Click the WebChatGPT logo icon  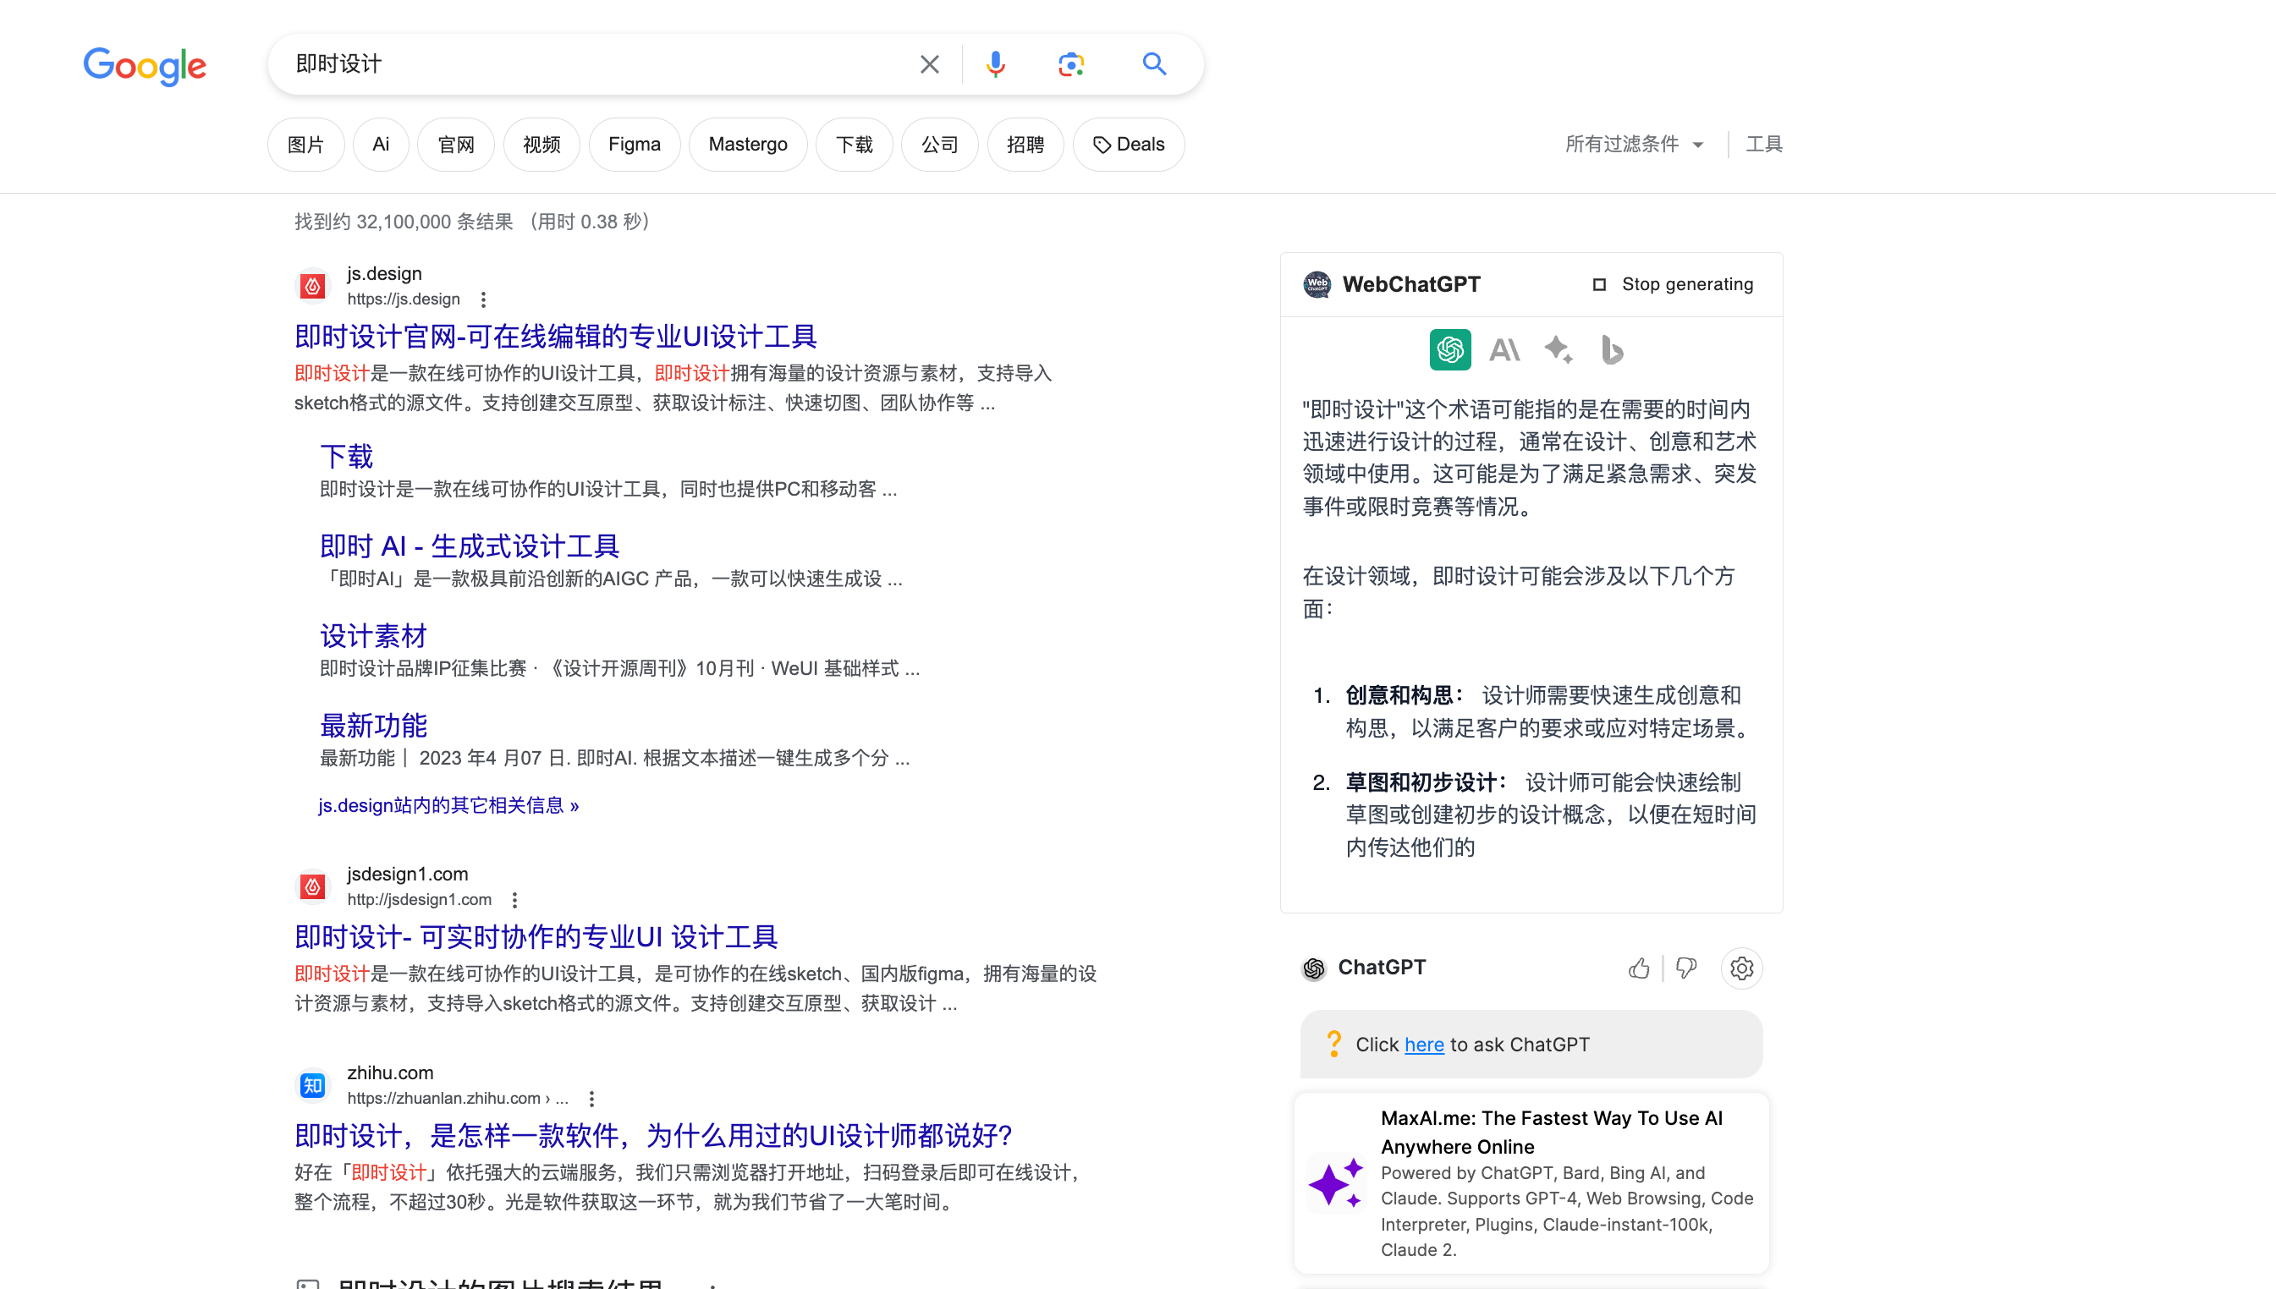(x=1317, y=284)
